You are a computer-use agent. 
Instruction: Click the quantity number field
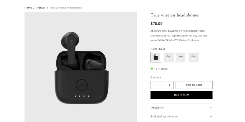tap(162, 85)
